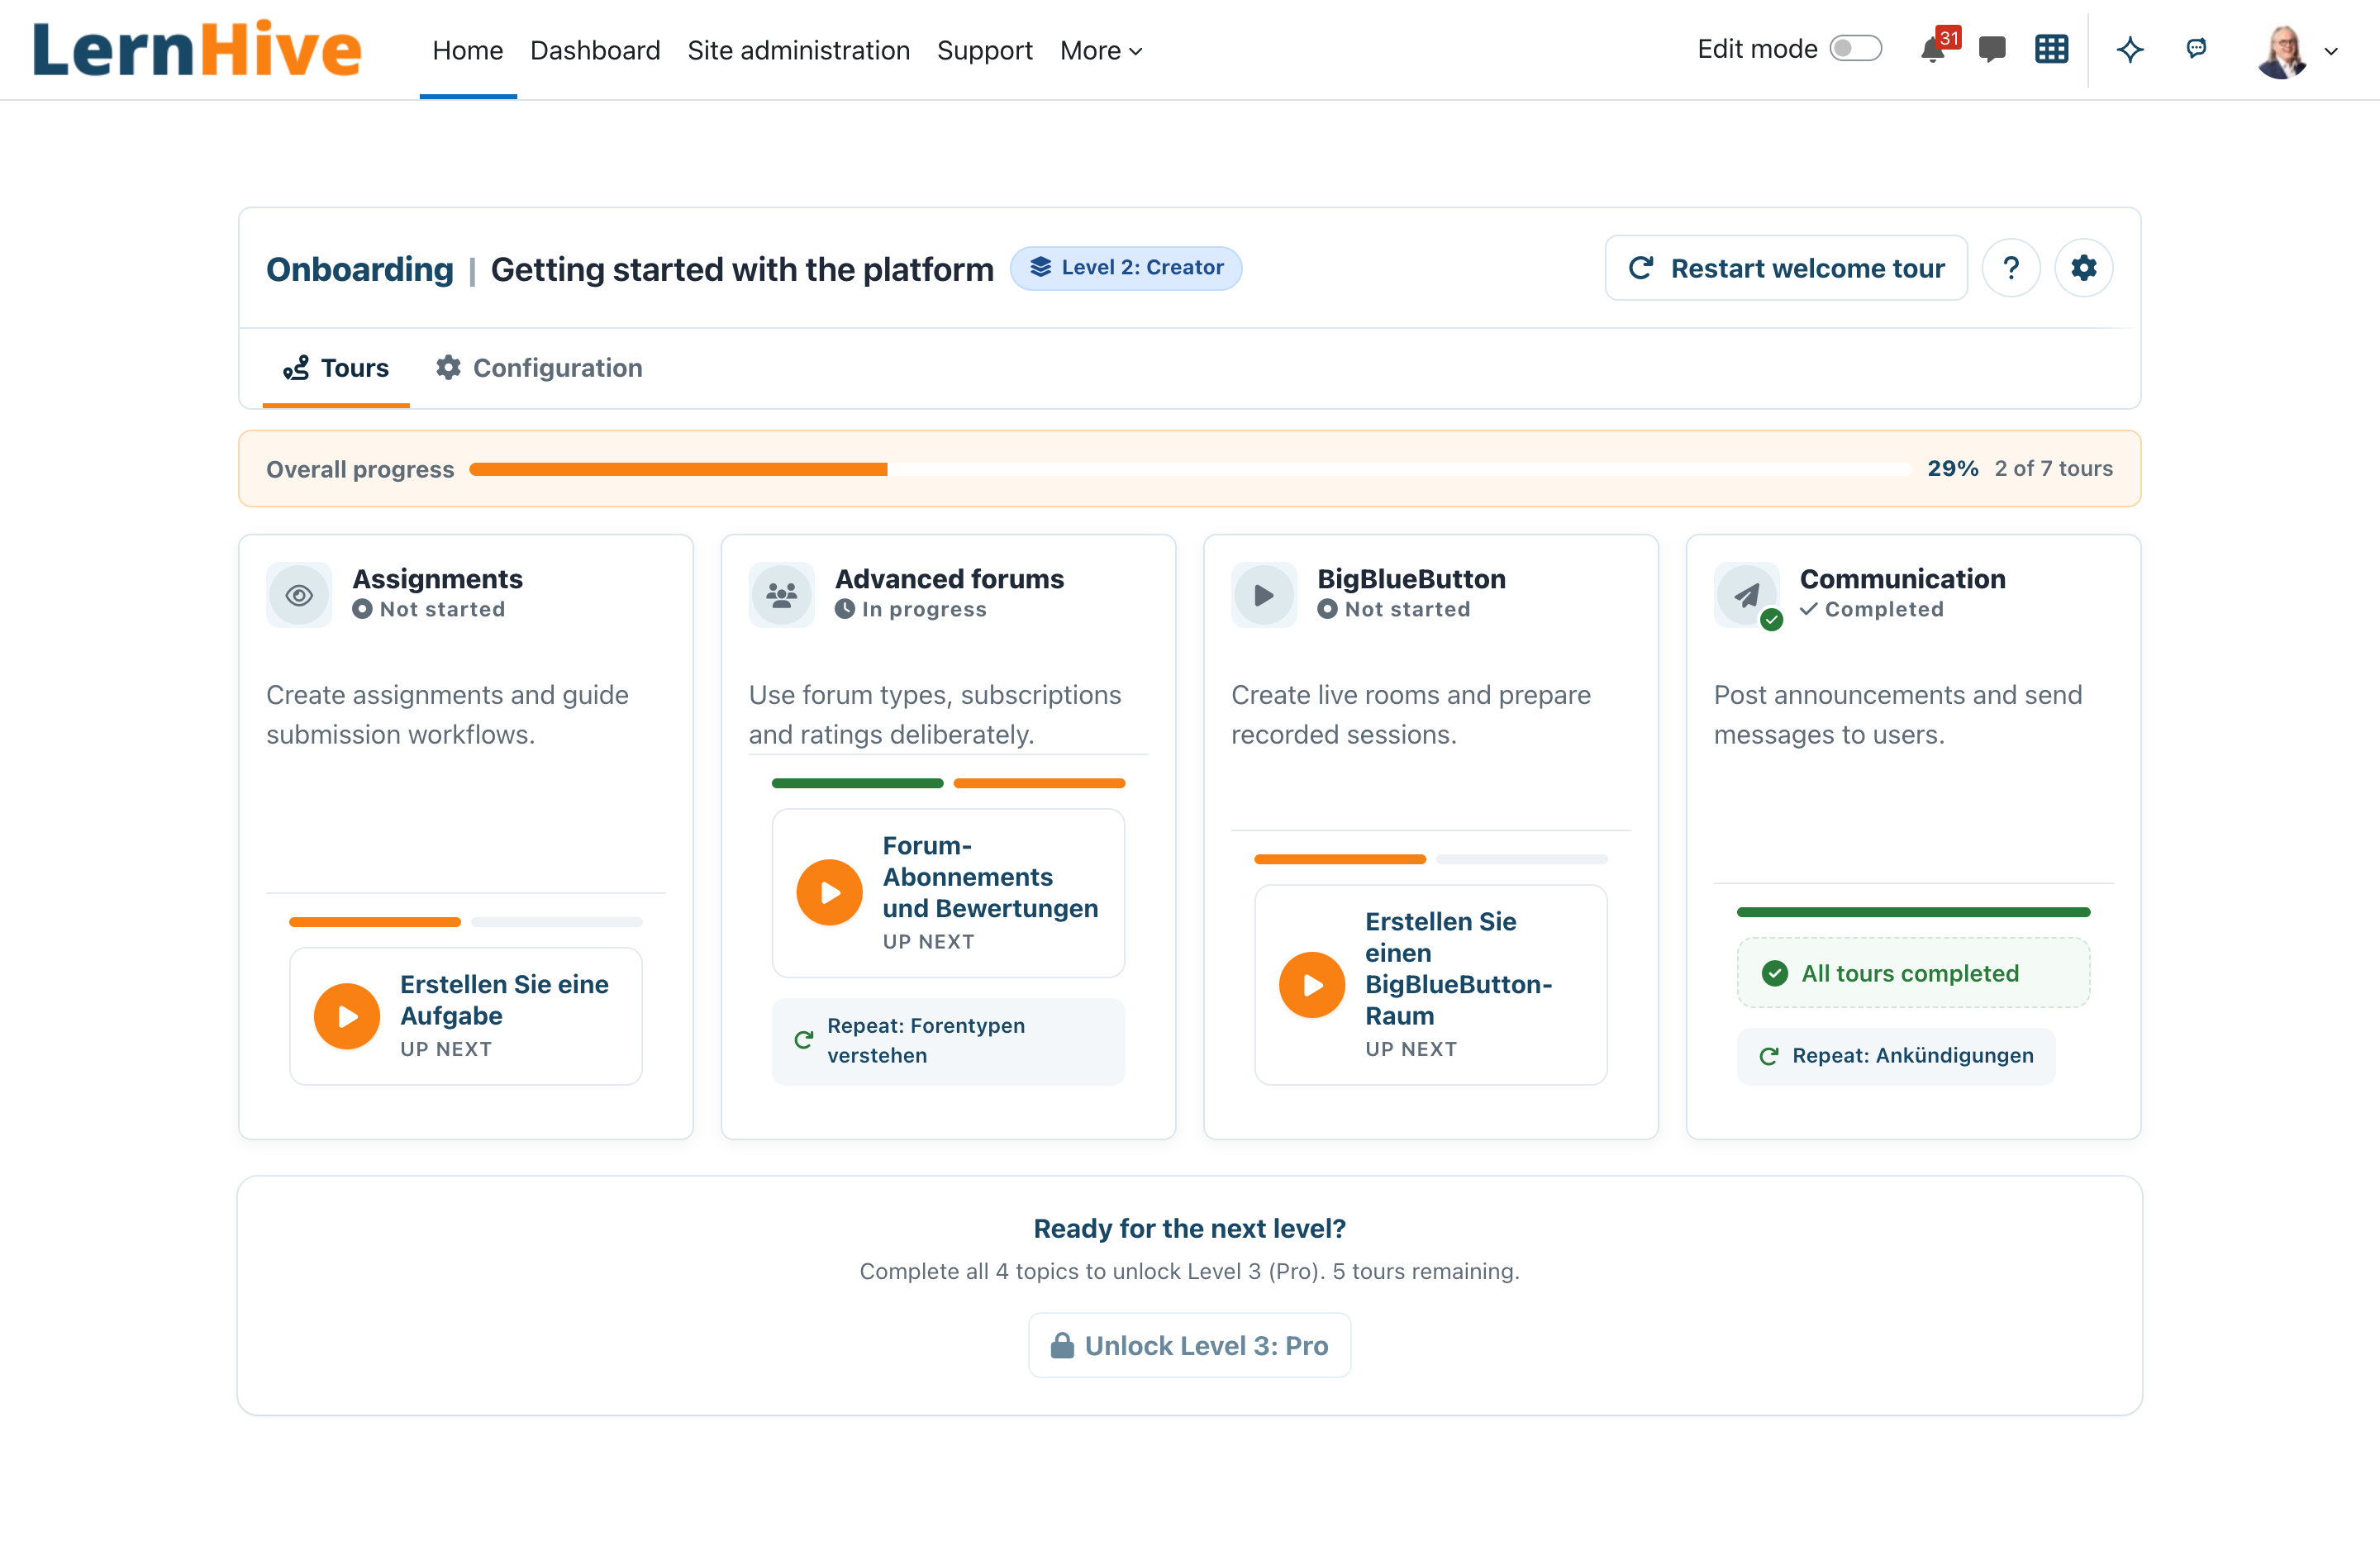Open Site administration

tap(798, 50)
